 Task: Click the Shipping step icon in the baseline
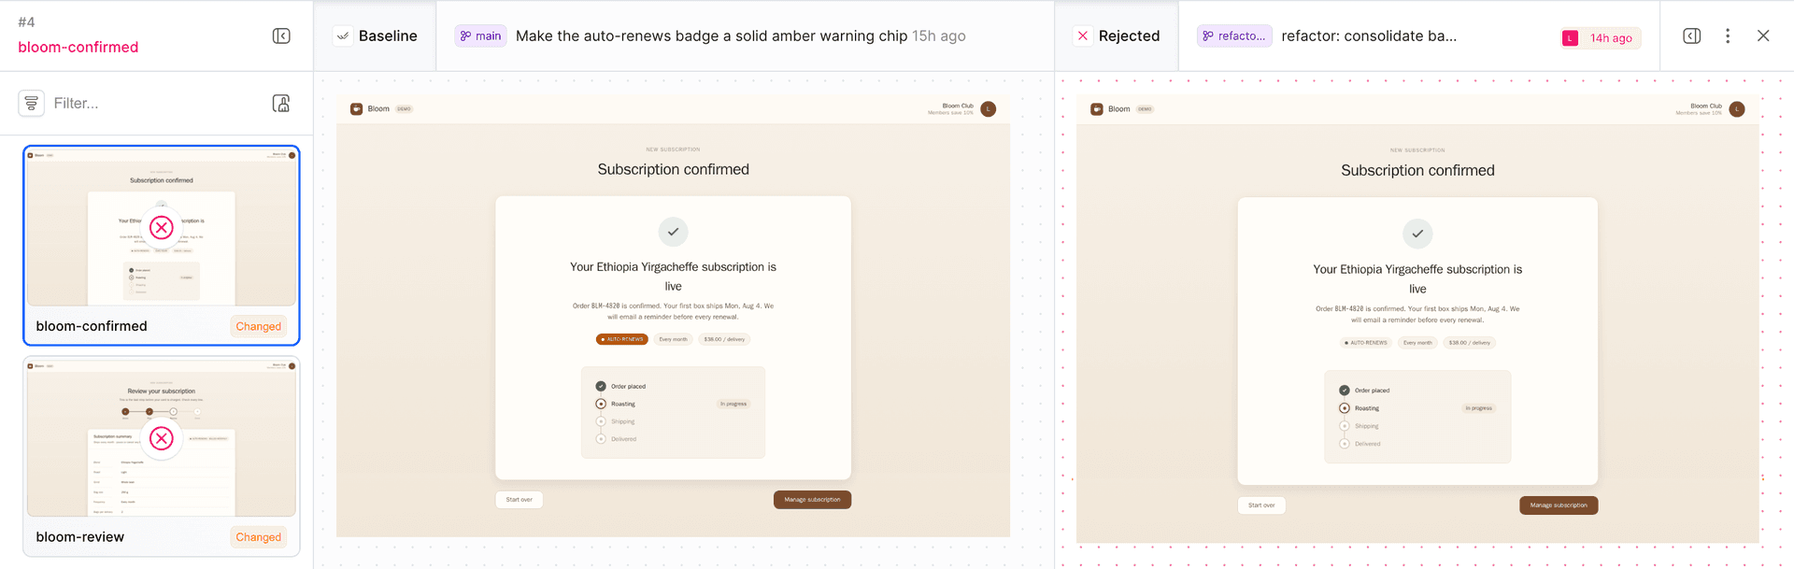601,421
